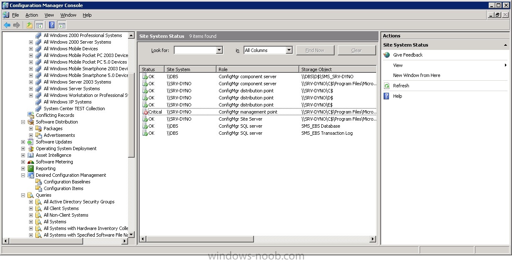This screenshot has height=262, width=512.
Task: Click the OK status icon for SMS_EBS Database
Action: click(x=145, y=126)
